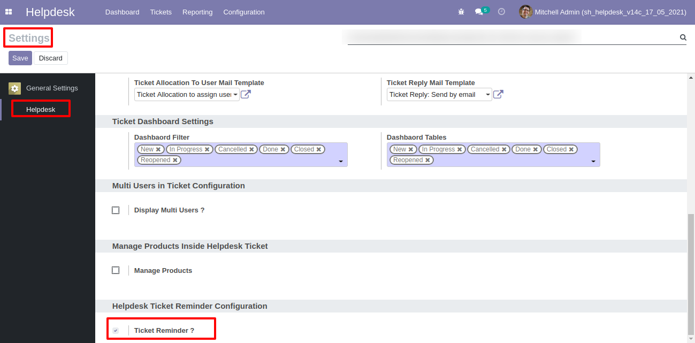Remove Done tag from Dashbaord Tables
The image size is (695, 343).
pos(536,150)
